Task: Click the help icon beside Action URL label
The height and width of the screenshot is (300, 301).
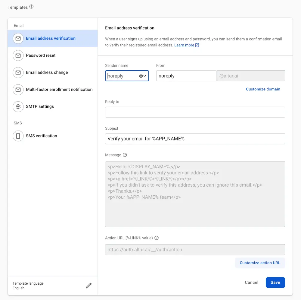Action: 157,238
